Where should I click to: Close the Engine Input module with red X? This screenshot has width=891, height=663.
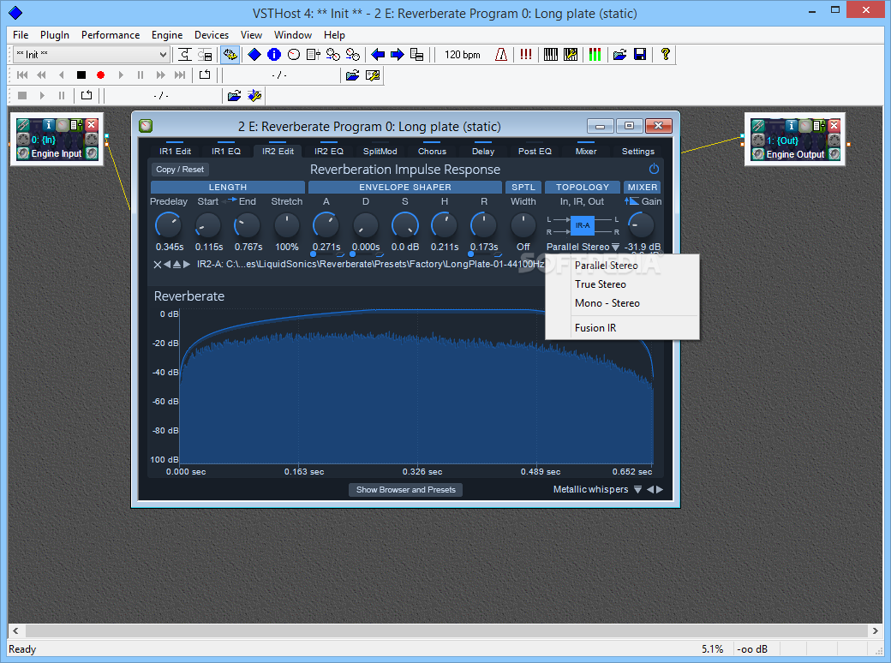pos(92,124)
